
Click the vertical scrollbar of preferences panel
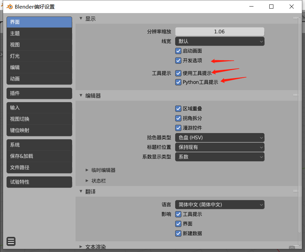click(x=300, y=125)
